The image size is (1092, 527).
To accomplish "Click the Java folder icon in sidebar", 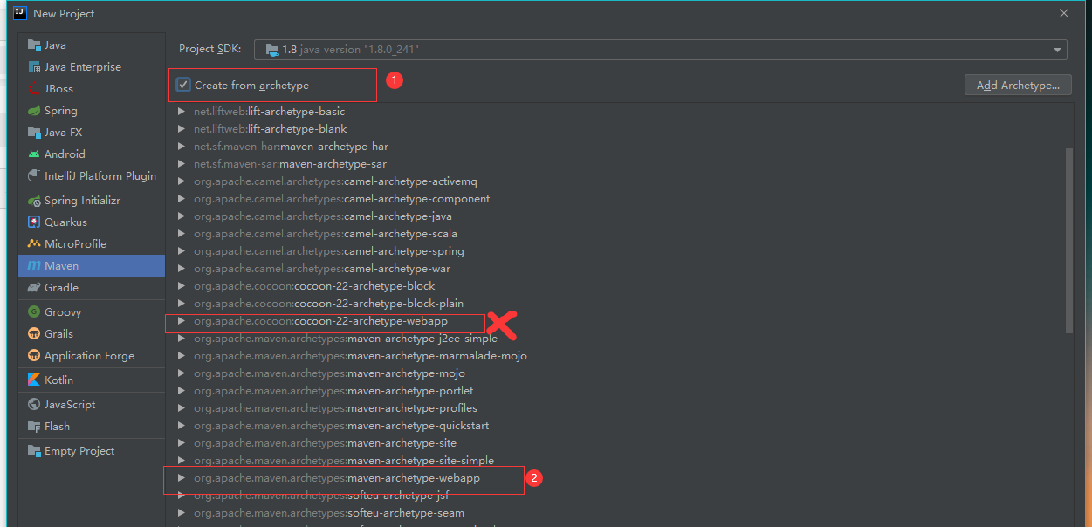I will coord(34,45).
